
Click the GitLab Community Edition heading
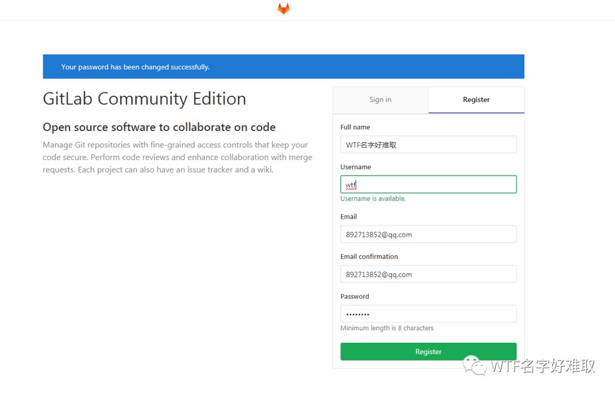144,99
